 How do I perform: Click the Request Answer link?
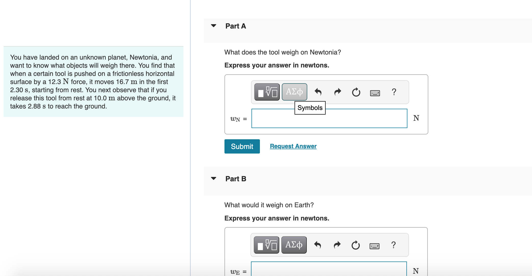[x=293, y=146]
